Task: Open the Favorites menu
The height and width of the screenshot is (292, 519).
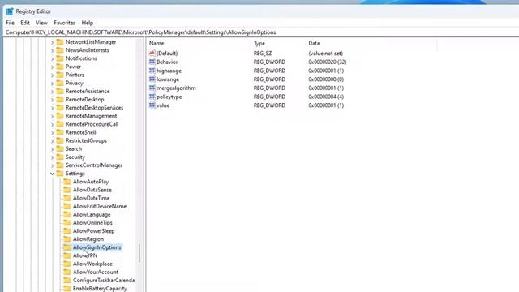Action: (x=65, y=23)
